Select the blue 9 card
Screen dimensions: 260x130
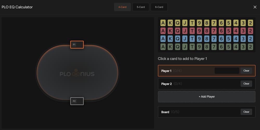199,39
